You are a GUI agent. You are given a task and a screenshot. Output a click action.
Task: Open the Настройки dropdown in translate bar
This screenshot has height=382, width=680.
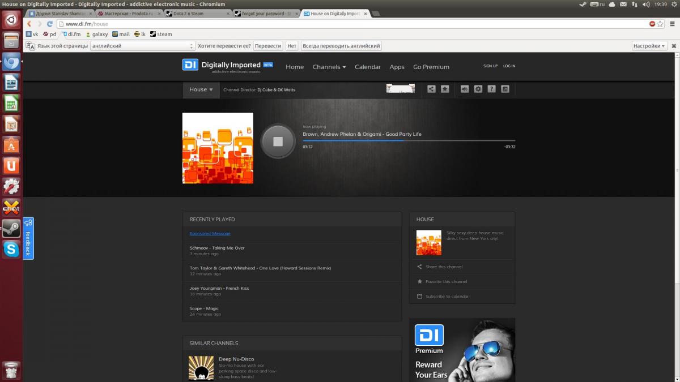point(649,46)
